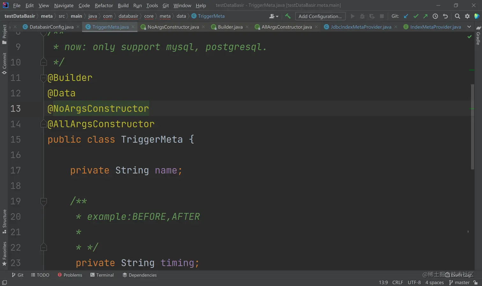The height and width of the screenshot is (286, 482).
Task: Show hidden tabs list chevron
Action: click(x=469, y=27)
